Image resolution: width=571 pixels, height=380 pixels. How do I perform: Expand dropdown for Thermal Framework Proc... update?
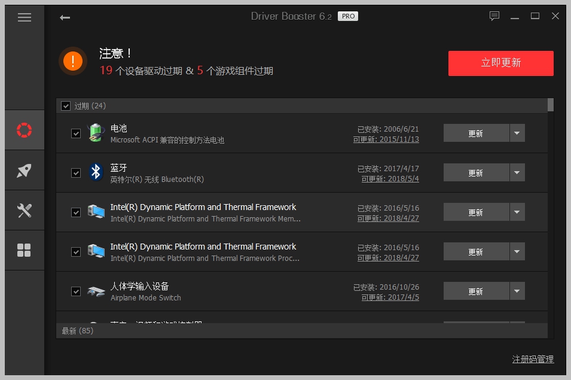[517, 251]
